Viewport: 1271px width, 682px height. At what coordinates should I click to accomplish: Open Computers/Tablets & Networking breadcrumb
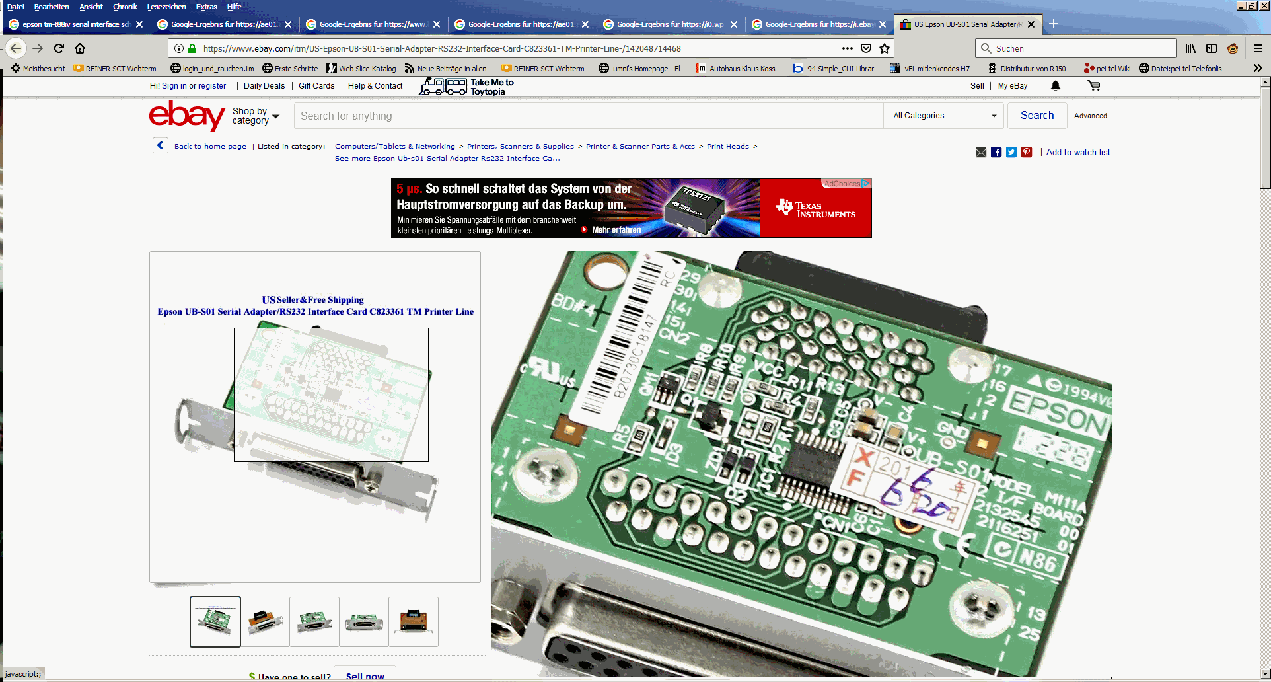[394, 147]
